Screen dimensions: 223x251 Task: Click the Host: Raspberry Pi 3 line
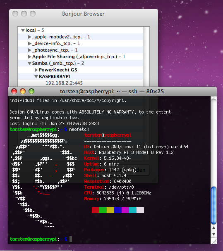tap(129, 153)
